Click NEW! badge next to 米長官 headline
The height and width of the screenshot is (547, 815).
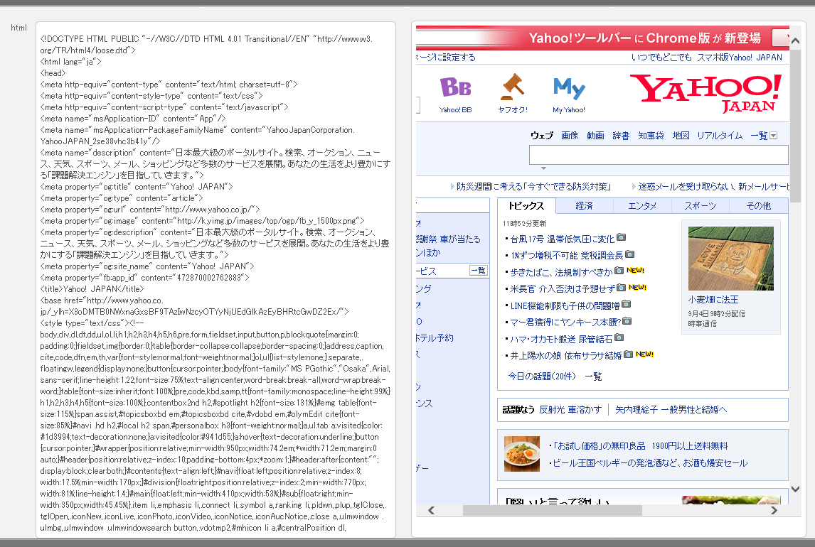tap(637, 288)
